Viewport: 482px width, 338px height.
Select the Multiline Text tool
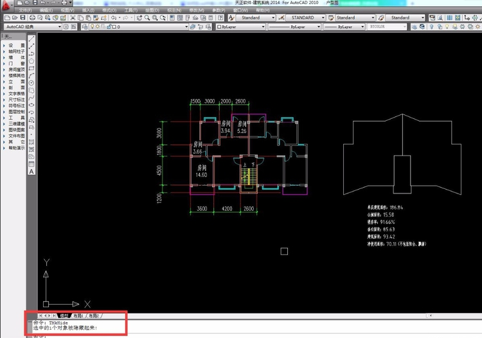tap(31, 172)
